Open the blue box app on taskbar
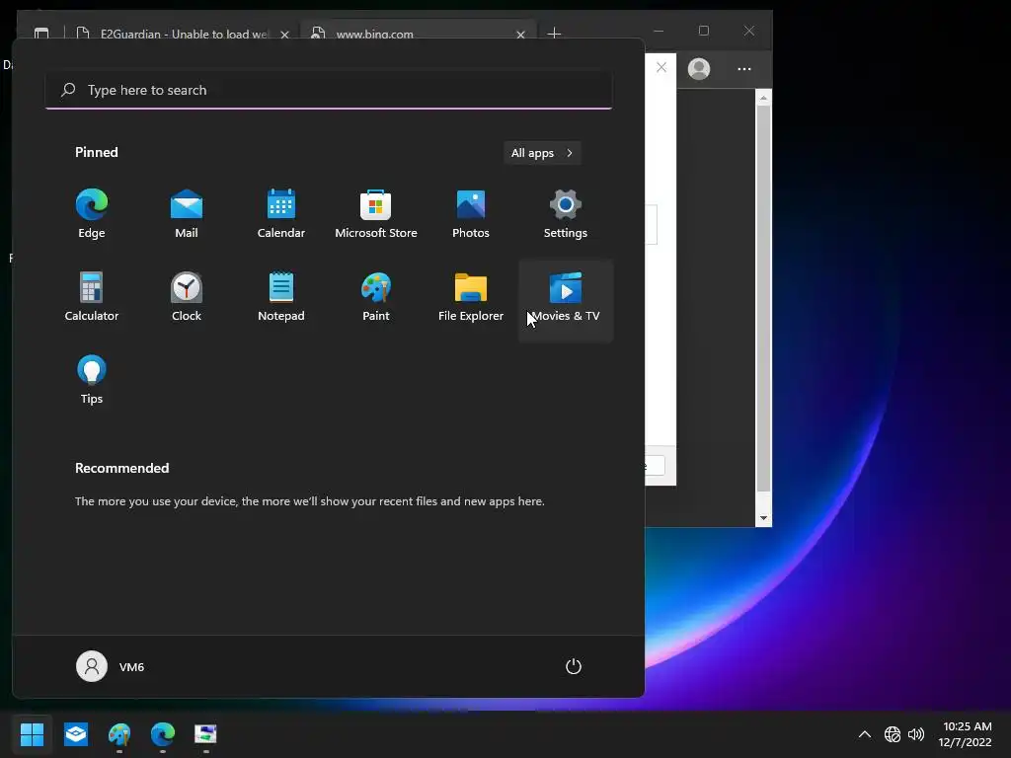 (76, 733)
